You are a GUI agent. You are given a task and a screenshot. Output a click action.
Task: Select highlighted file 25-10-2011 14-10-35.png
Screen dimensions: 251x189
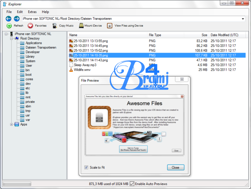coord(157,55)
